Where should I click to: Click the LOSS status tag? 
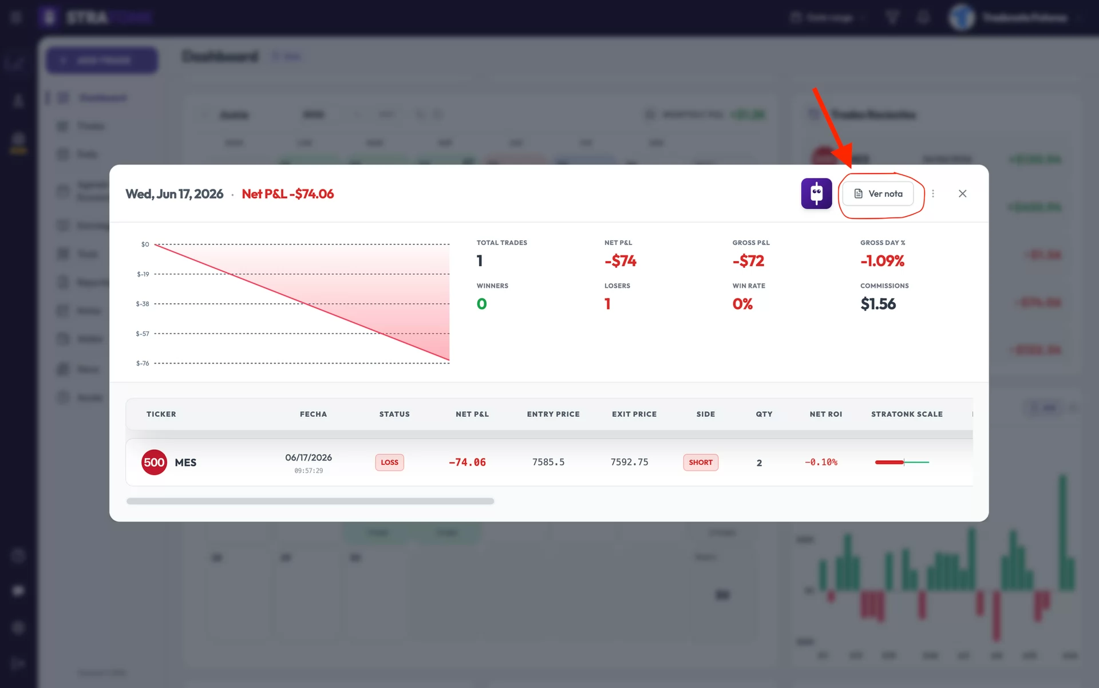click(x=390, y=462)
